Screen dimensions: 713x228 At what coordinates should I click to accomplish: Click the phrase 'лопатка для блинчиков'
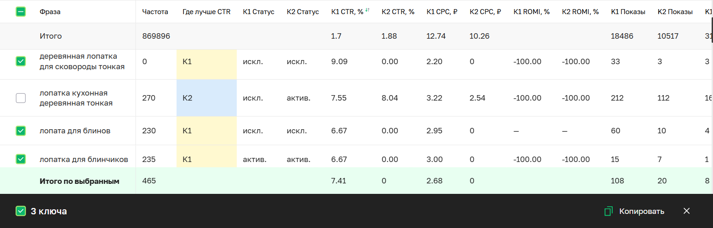pos(84,159)
